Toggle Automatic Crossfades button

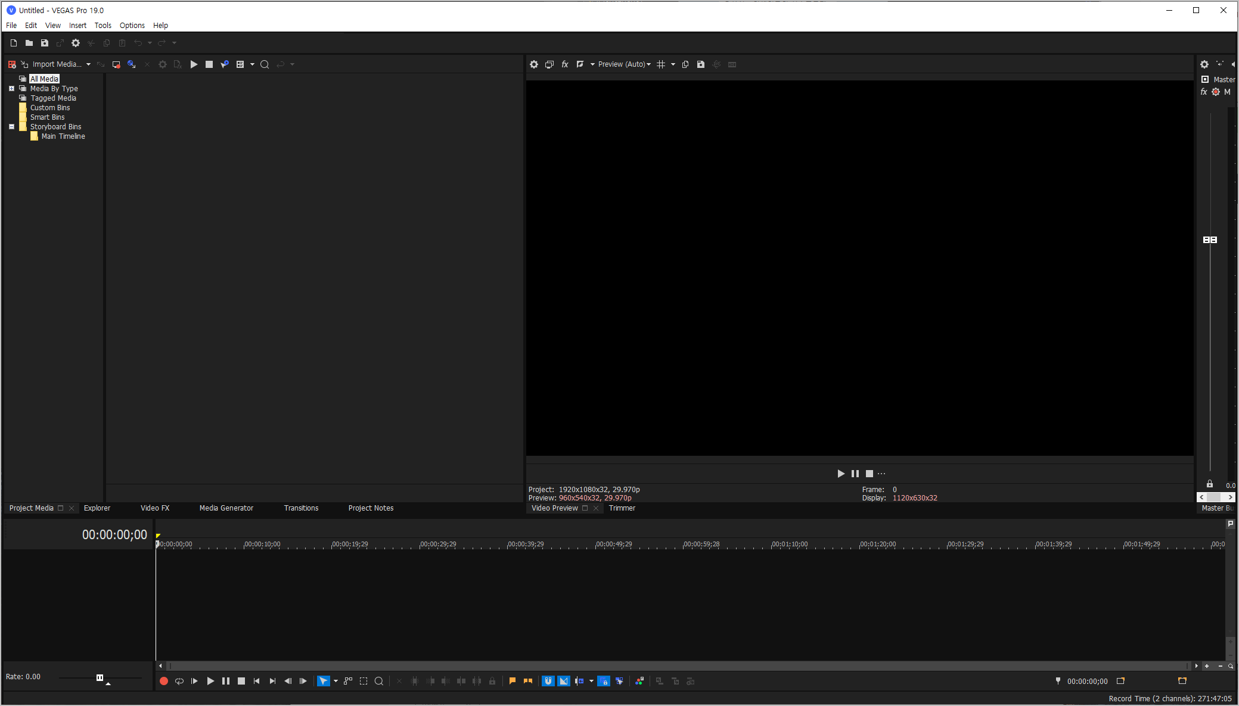pos(564,681)
